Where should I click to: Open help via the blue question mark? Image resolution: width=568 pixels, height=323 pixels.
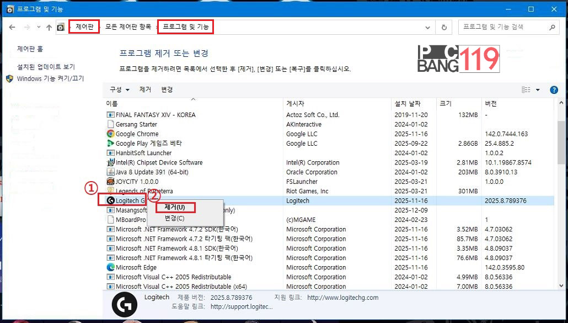click(554, 90)
